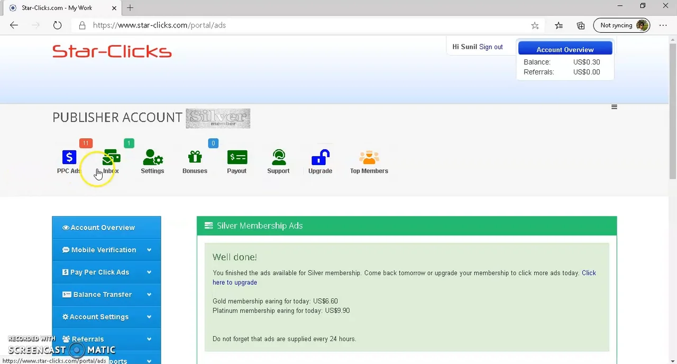
Task: Select Account Overview in sidebar
Action: (x=106, y=228)
